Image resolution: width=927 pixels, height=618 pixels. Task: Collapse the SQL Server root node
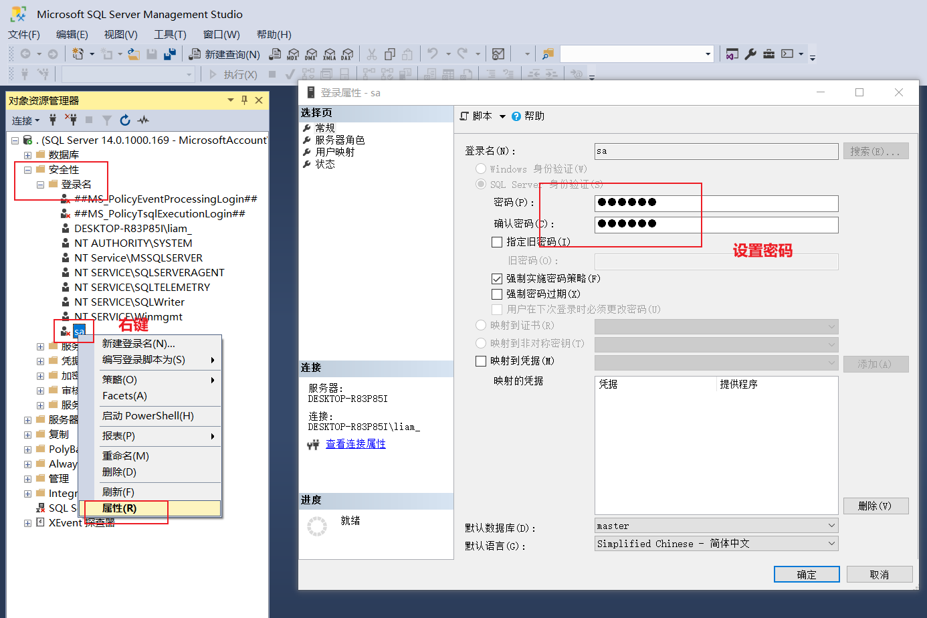pyautogui.click(x=15, y=140)
